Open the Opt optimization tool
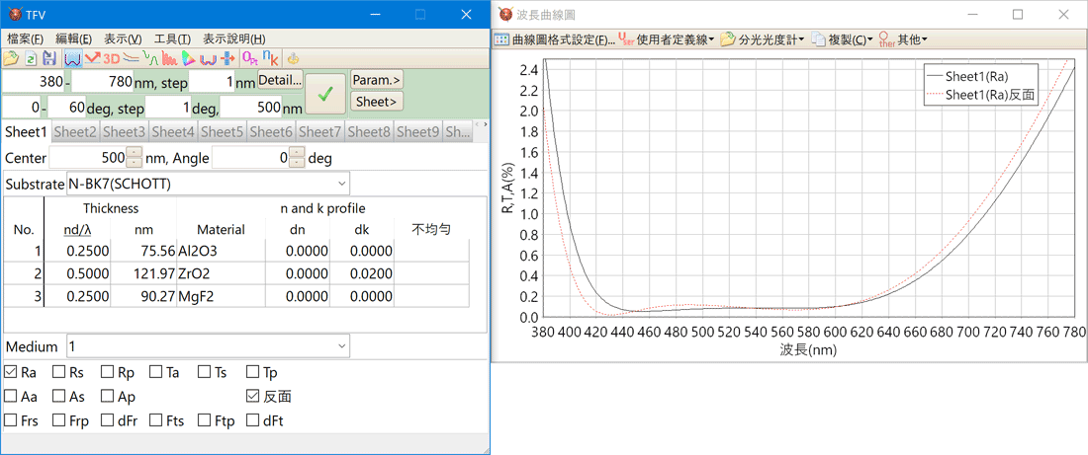This screenshot has height=455, width=1088. 249,59
